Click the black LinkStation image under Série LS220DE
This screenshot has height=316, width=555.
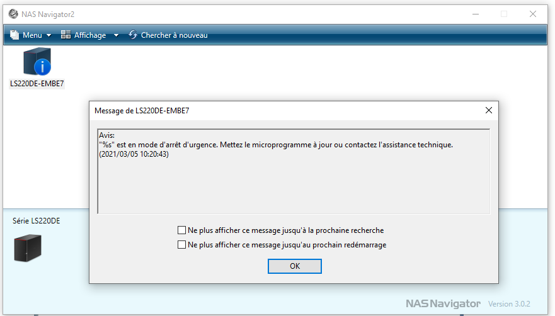tap(28, 248)
